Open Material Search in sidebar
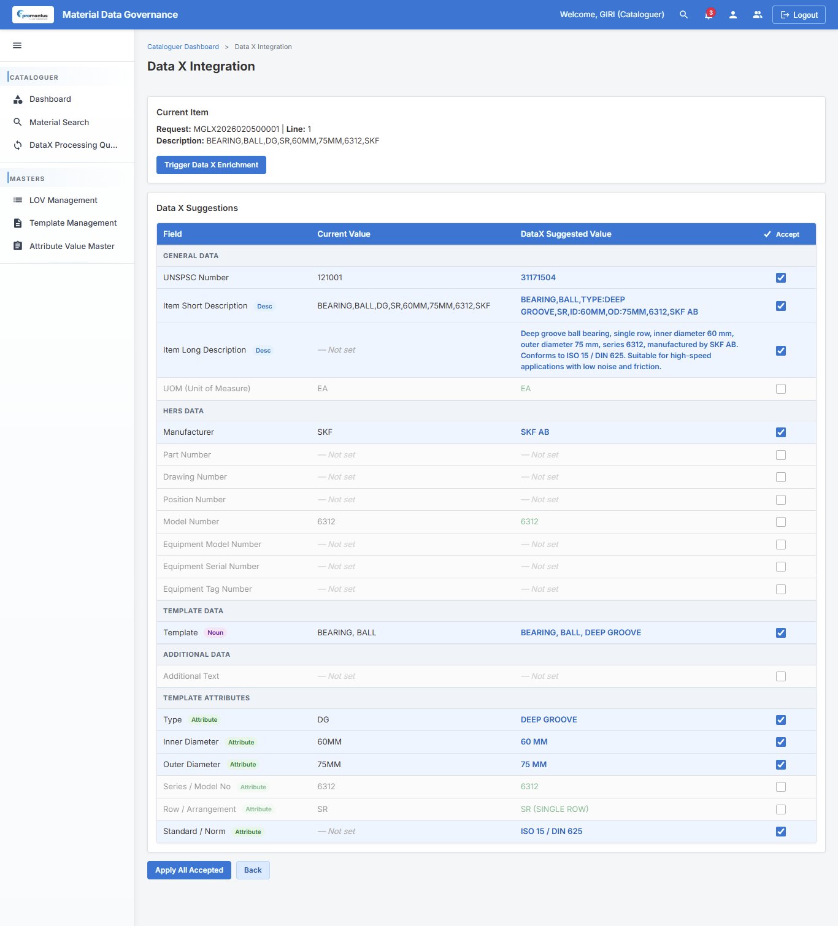Viewport: 838px width, 926px height. [59, 123]
